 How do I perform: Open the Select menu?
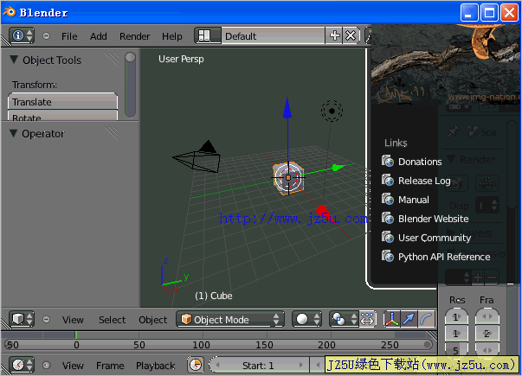click(112, 320)
